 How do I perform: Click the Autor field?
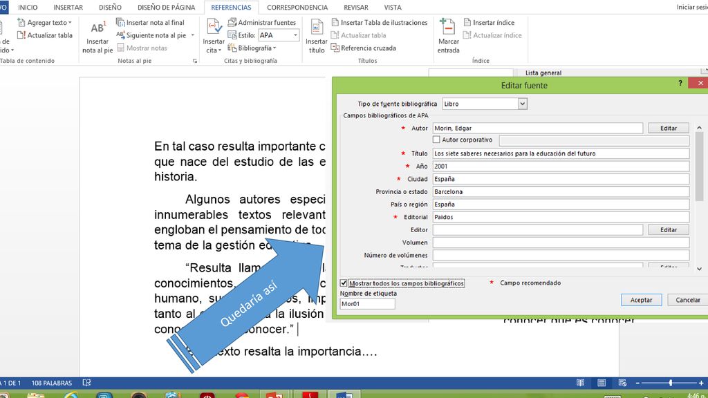[x=537, y=128]
